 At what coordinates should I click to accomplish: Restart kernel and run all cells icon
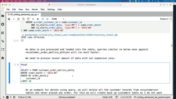pos(48,19)
